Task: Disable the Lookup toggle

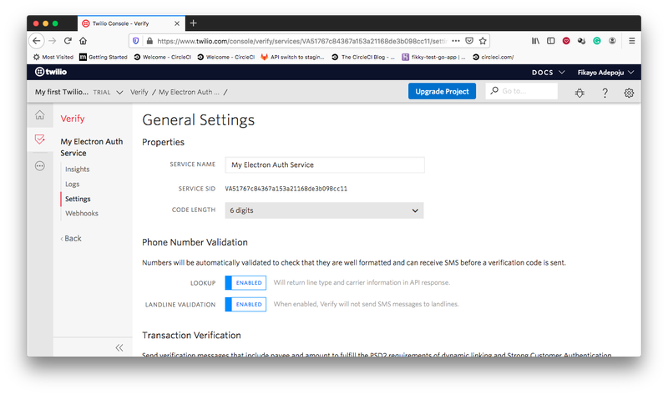Action: tap(245, 282)
